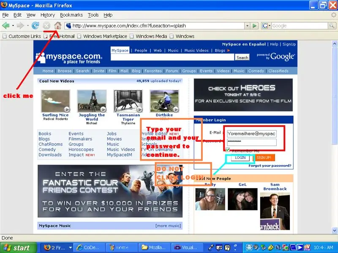Click the [more music] link

tap(168, 226)
